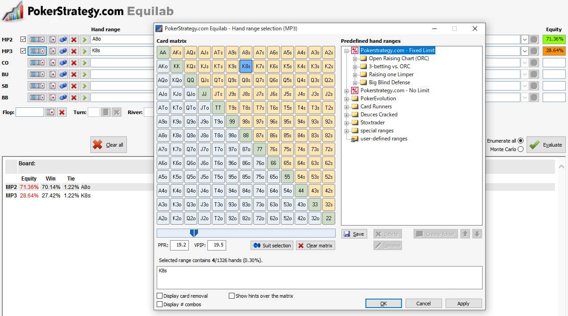Open hand range selector for CO row
This screenshot has width=568, height=316.
coord(37,63)
